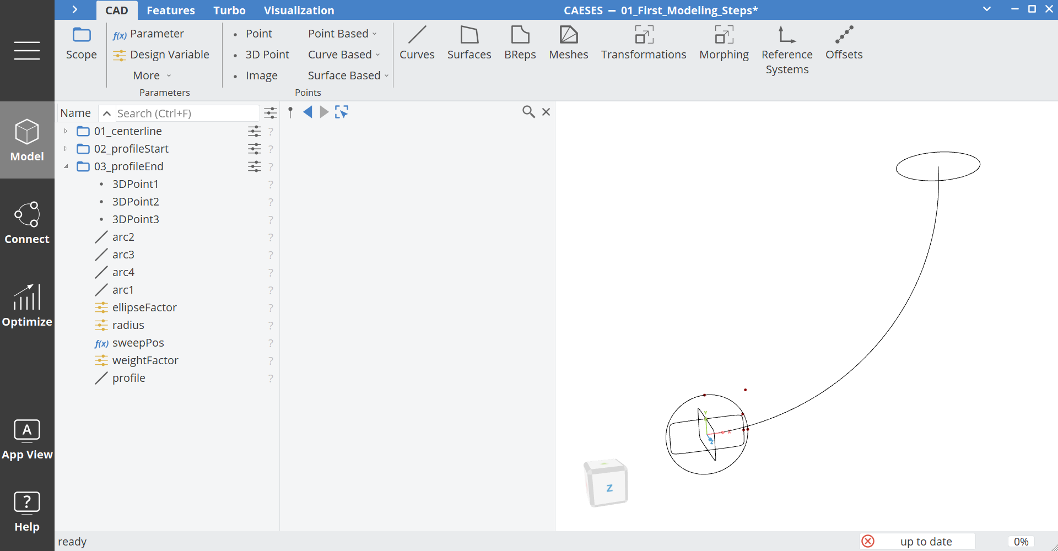
Task: Open the Offsets tool
Action: tap(844, 43)
